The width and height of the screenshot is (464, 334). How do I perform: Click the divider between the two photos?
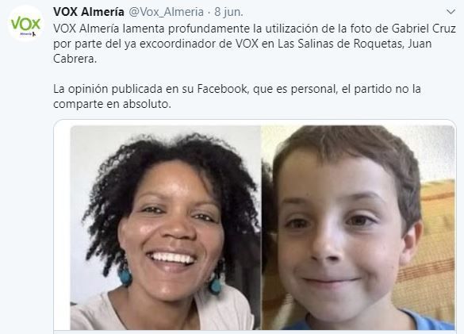(x=261, y=228)
